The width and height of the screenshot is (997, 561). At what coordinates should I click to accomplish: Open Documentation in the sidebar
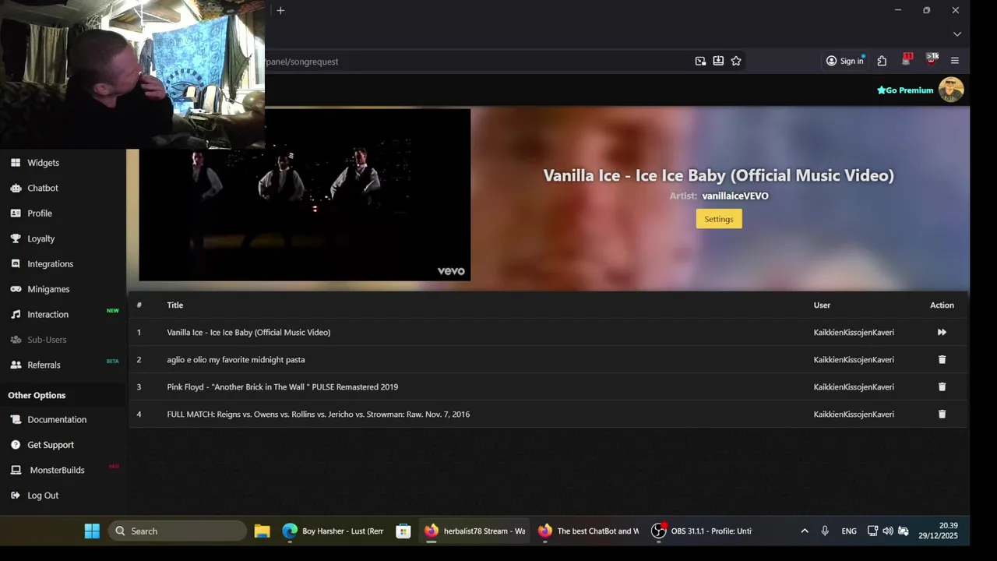tap(57, 419)
